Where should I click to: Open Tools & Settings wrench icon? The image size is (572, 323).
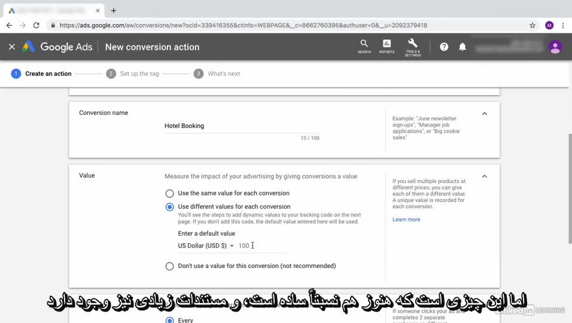pyautogui.click(x=412, y=46)
